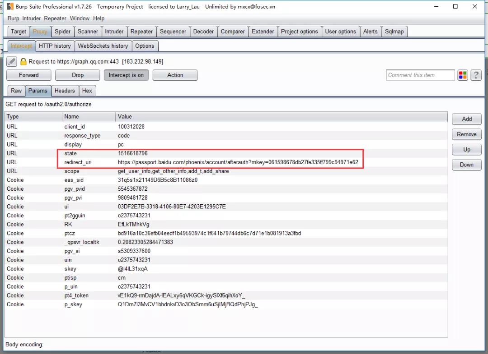Open the Decoder tab

[203, 32]
